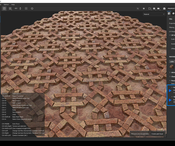
Task: Click the 'Save project' shortcut entry
Action: pyautogui.click(x=17, y=112)
